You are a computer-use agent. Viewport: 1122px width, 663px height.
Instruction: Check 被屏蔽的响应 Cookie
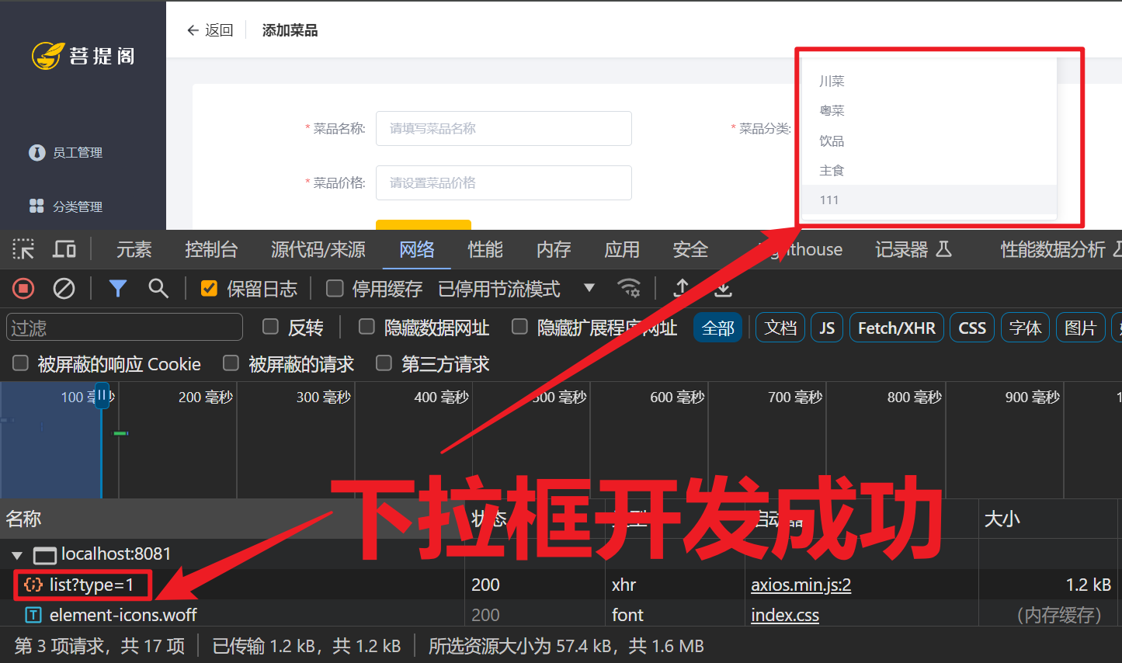click(21, 363)
